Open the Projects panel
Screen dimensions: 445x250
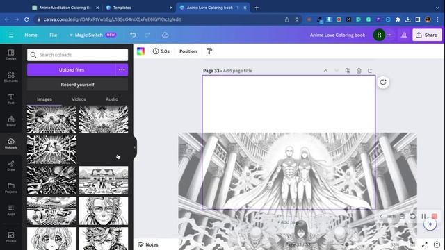coord(11,188)
